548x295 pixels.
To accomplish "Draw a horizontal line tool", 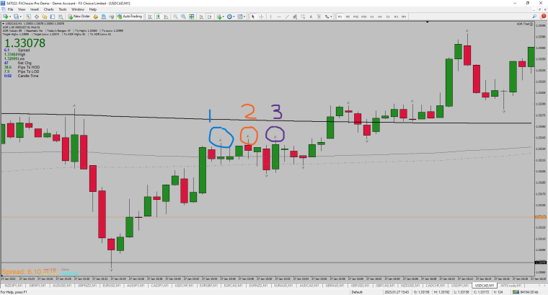I will 279,17.
